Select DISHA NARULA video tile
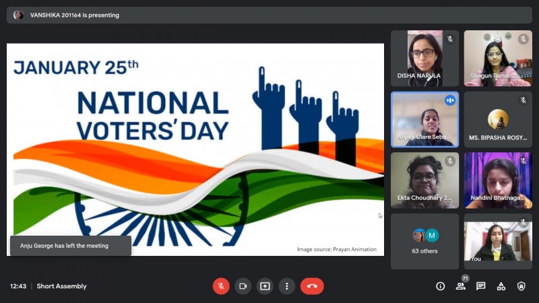Screen dimensions: 539x303 pyautogui.click(x=425, y=58)
